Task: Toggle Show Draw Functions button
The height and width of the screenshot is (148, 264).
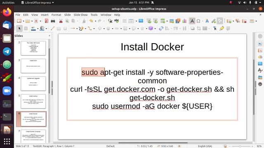Action: pyautogui.click(x=220, y=21)
